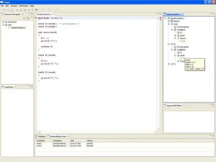Collapse the test project node

[3, 25]
